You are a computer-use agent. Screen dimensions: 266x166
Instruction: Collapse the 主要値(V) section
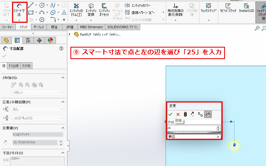pos(63,128)
